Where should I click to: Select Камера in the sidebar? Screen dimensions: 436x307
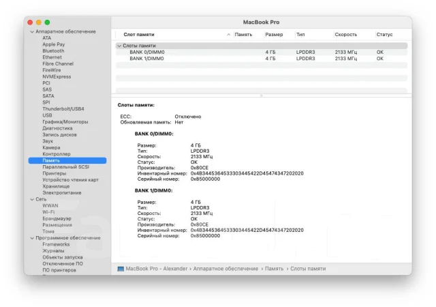pos(51,147)
